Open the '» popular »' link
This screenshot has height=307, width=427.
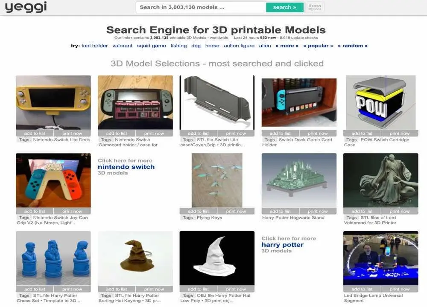[x=318, y=46]
